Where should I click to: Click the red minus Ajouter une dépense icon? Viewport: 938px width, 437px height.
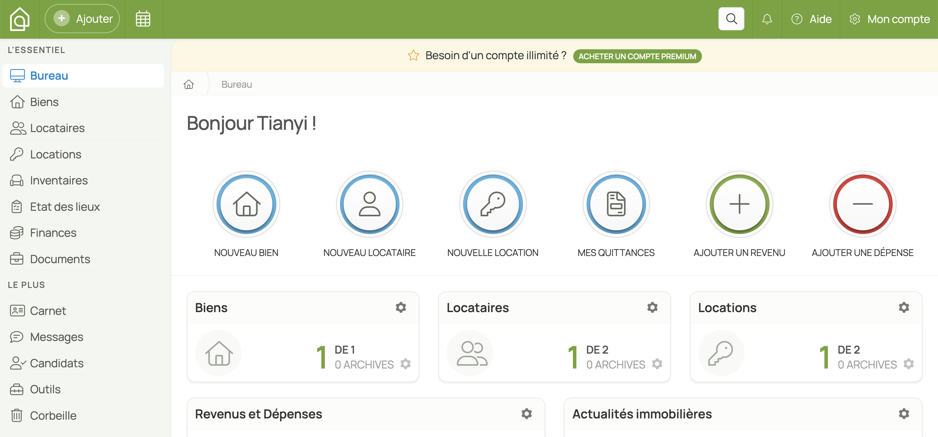point(863,204)
